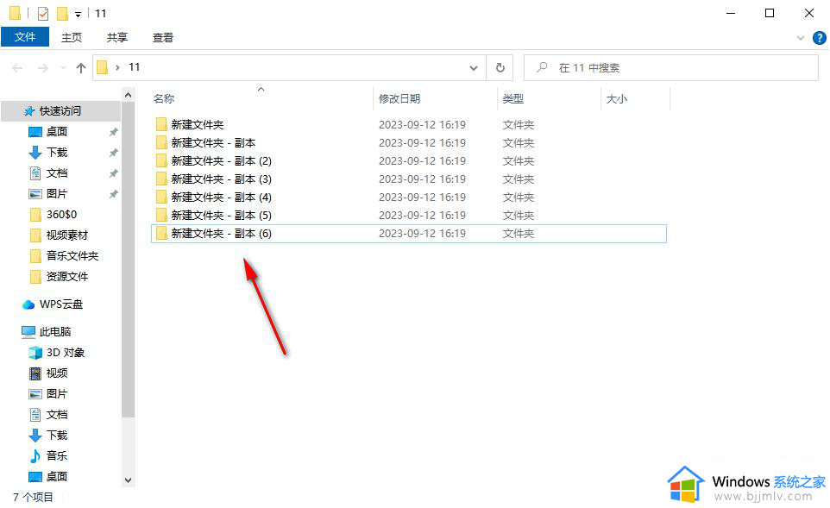Image resolution: width=830 pixels, height=508 pixels.
Task: Select 此电脑 in navigation pane
Action: [55, 332]
